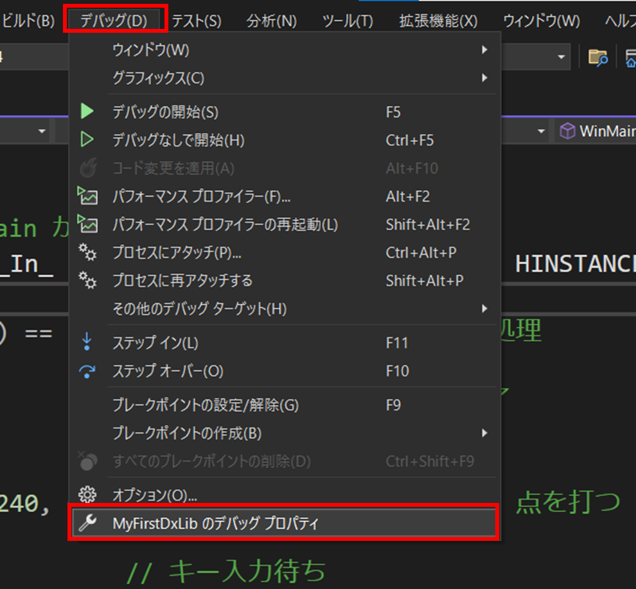
Task: Click the wrench icon for MyFirstDxLib properties
Action: (x=87, y=523)
